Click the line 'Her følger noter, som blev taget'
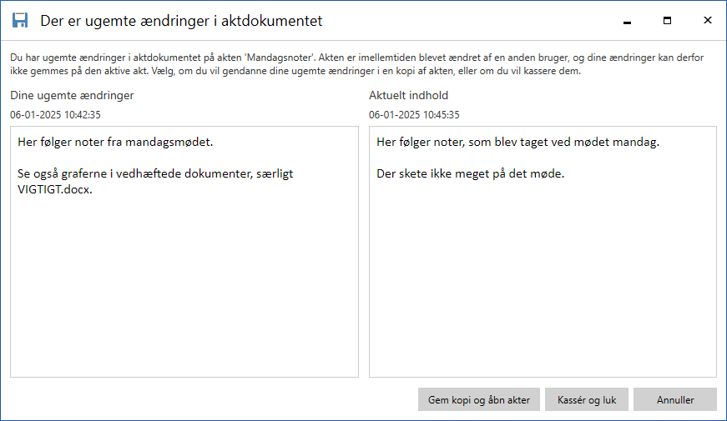Viewport: 727px width, 421px height. tap(517, 143)
